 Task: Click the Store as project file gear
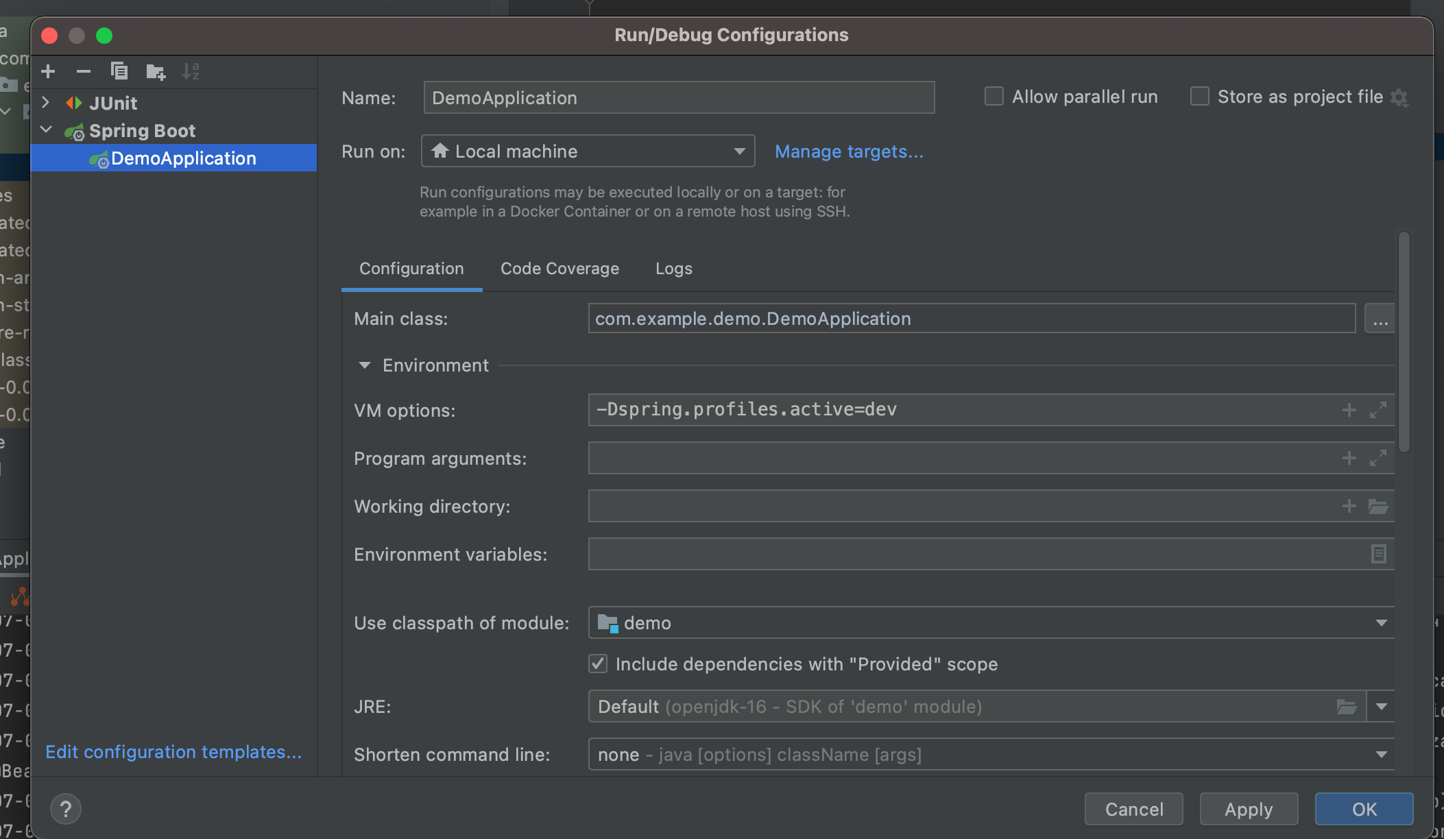coord(1400,98)
